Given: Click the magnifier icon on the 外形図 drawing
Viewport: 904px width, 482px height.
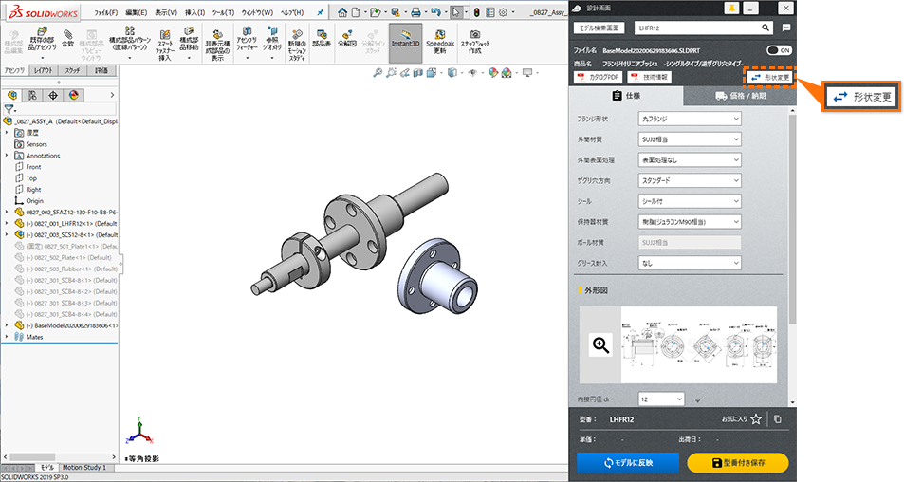Looking at the screenshot, I should click(x=600, y=345).
